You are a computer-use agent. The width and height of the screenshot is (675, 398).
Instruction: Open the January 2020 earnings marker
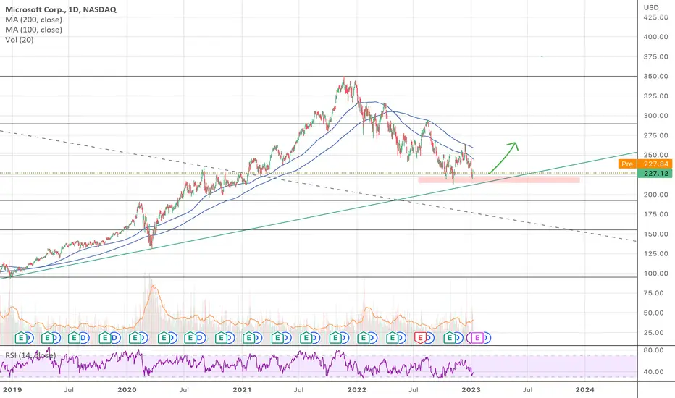click(x=135, y=338)
